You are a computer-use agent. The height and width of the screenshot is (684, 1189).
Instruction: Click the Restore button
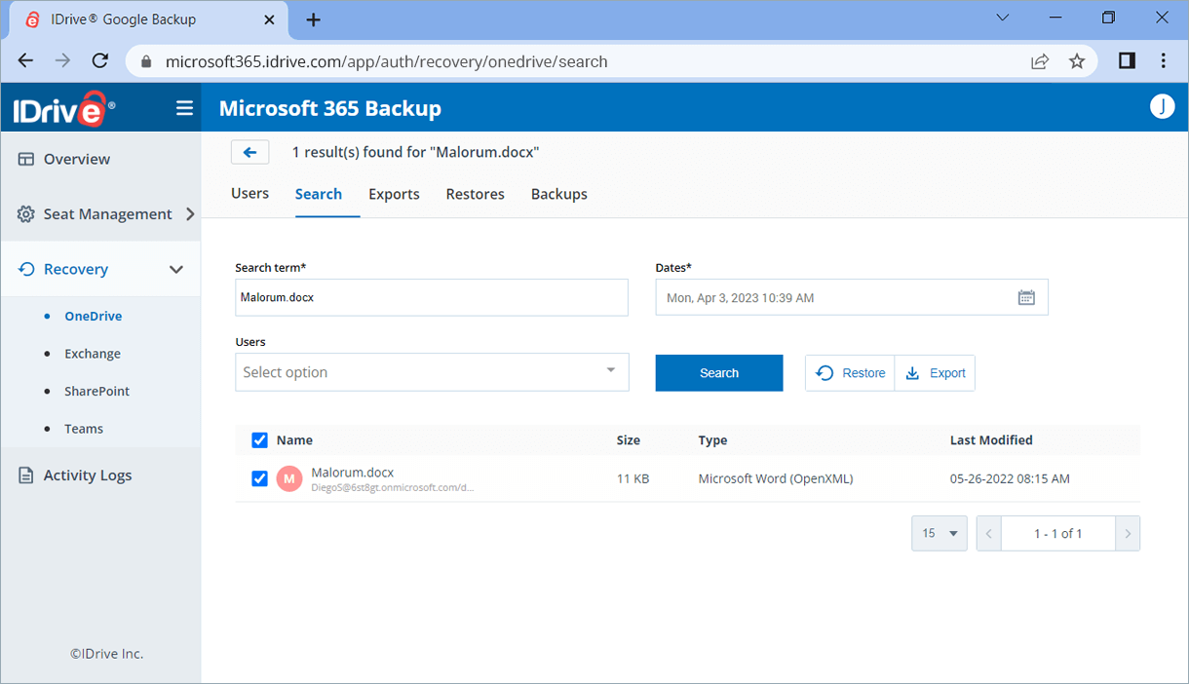tap(850, 373)
